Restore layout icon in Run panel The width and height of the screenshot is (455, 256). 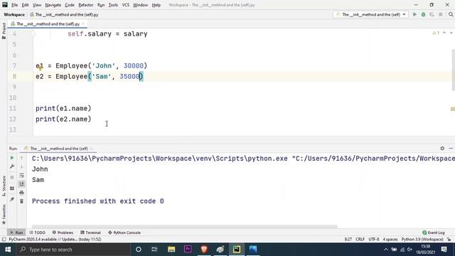[12, 188]
